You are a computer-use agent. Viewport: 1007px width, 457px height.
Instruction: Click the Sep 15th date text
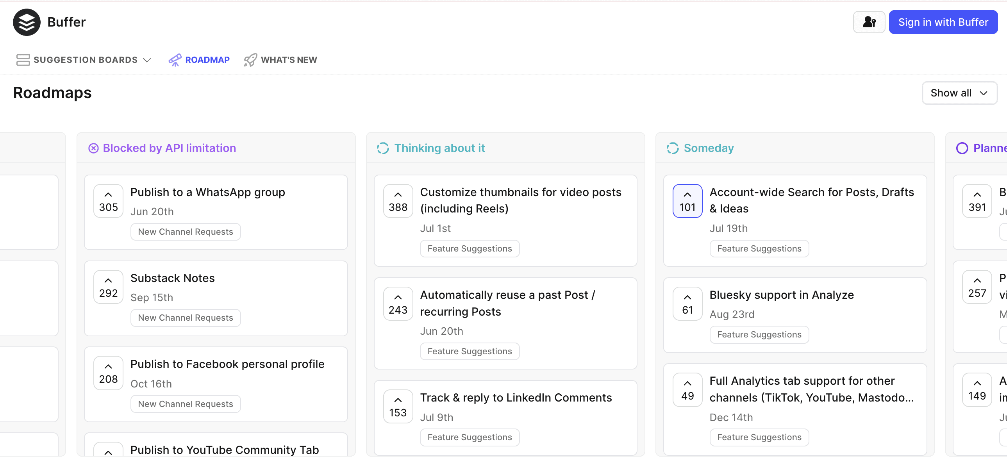[152, 298]
